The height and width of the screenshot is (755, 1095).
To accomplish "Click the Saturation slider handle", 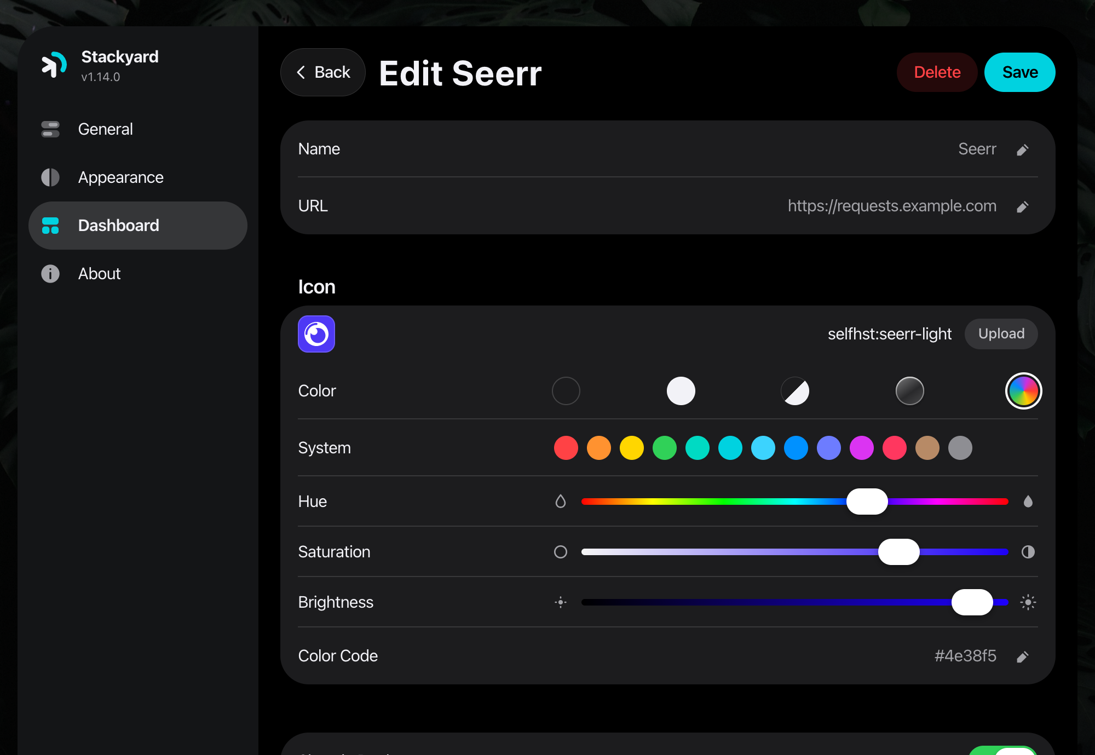I will 899,552.
